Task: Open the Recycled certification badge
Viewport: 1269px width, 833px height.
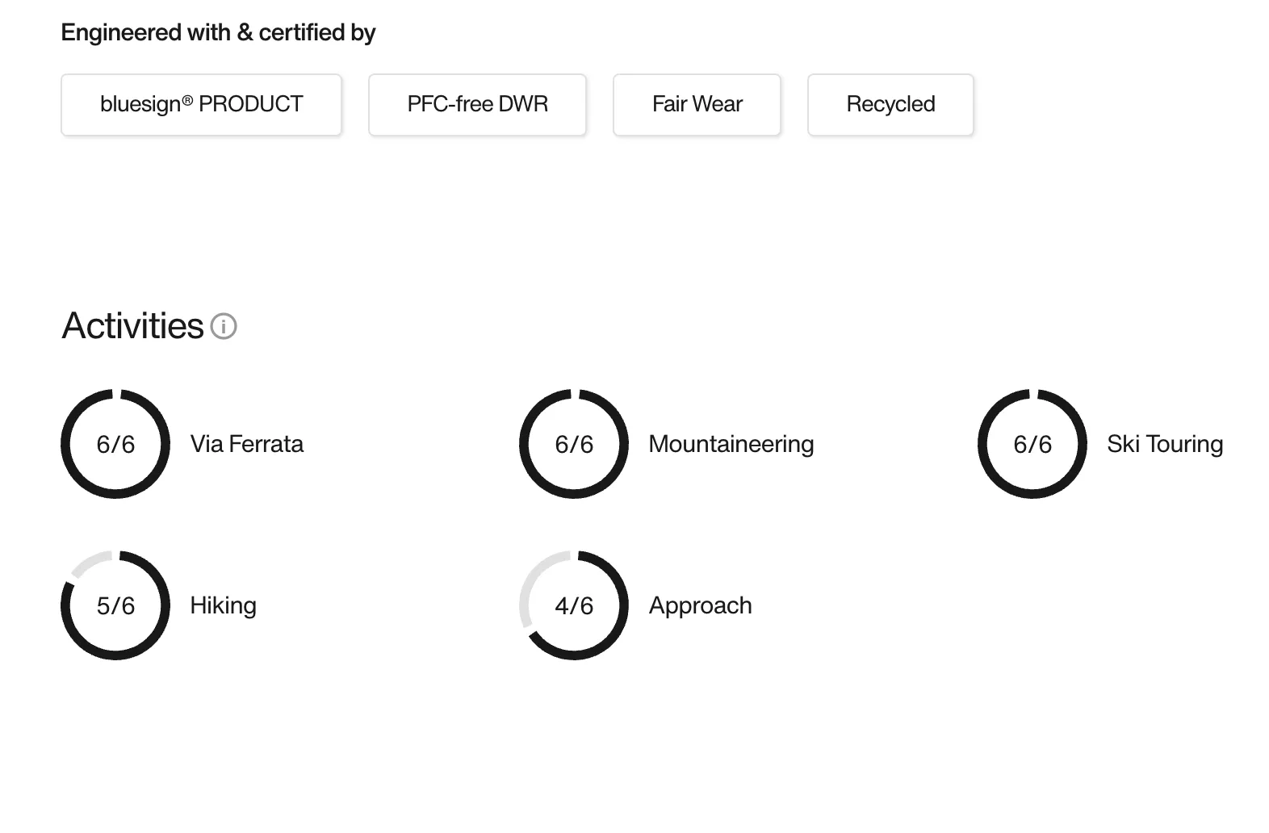Action: 890,105
